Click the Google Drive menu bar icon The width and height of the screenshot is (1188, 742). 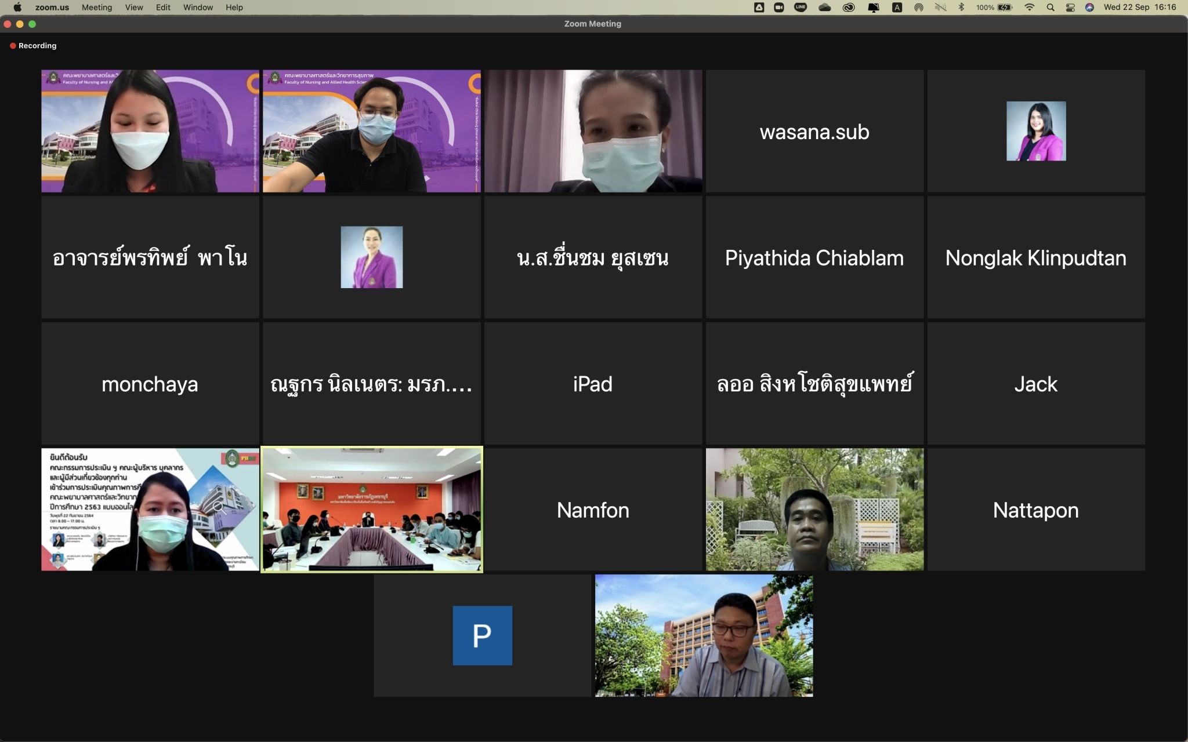[x=759, y=8]
